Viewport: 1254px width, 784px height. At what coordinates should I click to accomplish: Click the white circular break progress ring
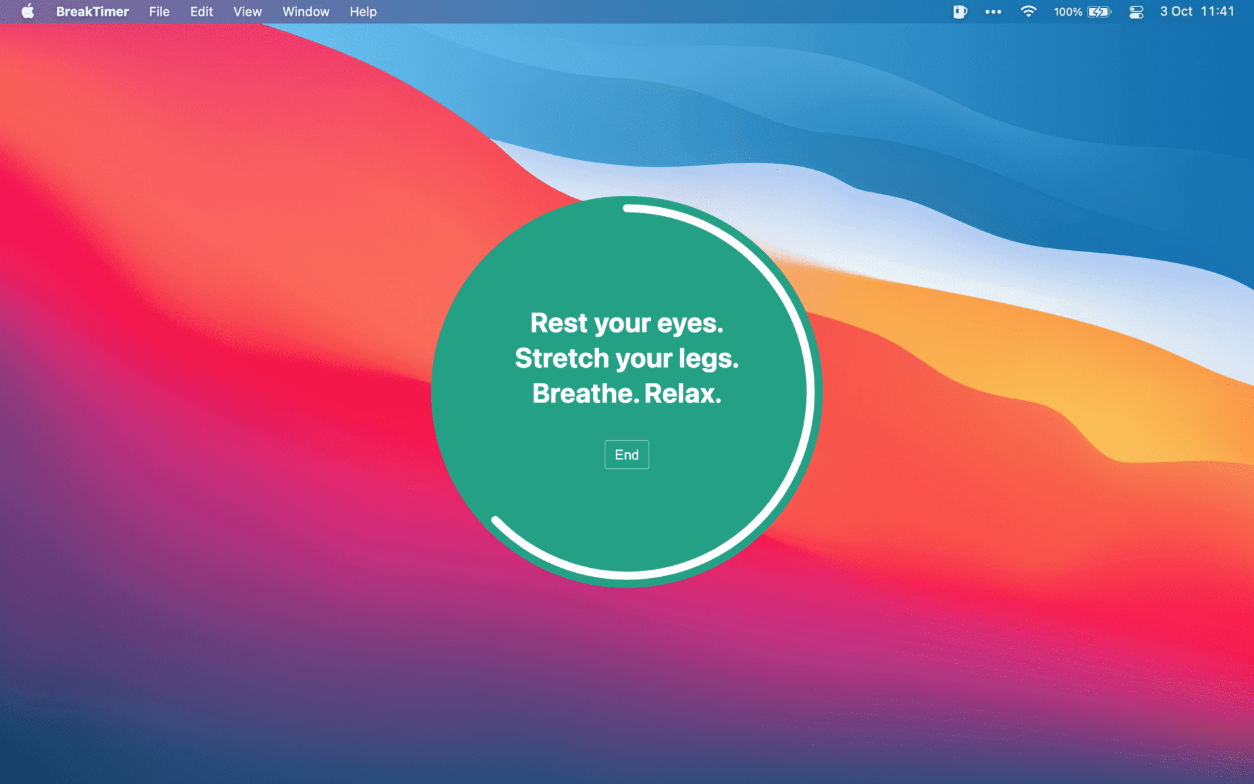[x=810, y=392]
